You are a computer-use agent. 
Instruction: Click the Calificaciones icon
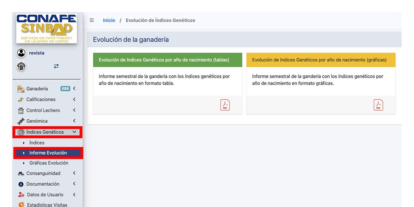click(x=21, y=100)
